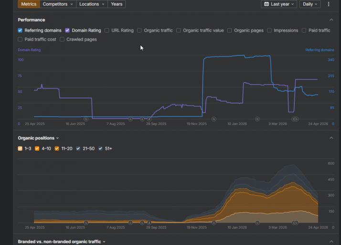Uncheck the Referring domains checkbox
The height and width of the screenshot is (245, 341).
[20, 30]
